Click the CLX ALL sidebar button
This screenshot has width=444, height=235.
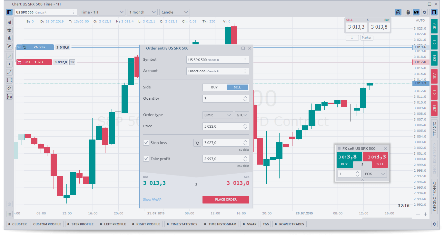pyautogui.click(x=434, y=128)
